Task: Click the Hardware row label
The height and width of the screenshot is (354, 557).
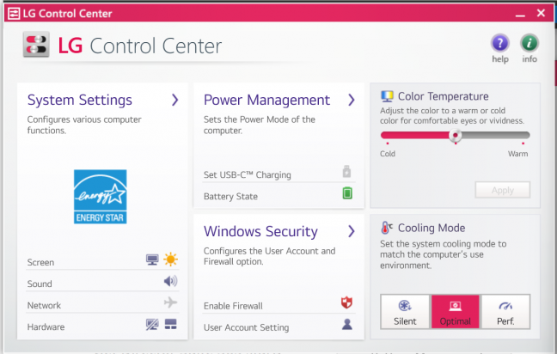Action: click(46, 327)
